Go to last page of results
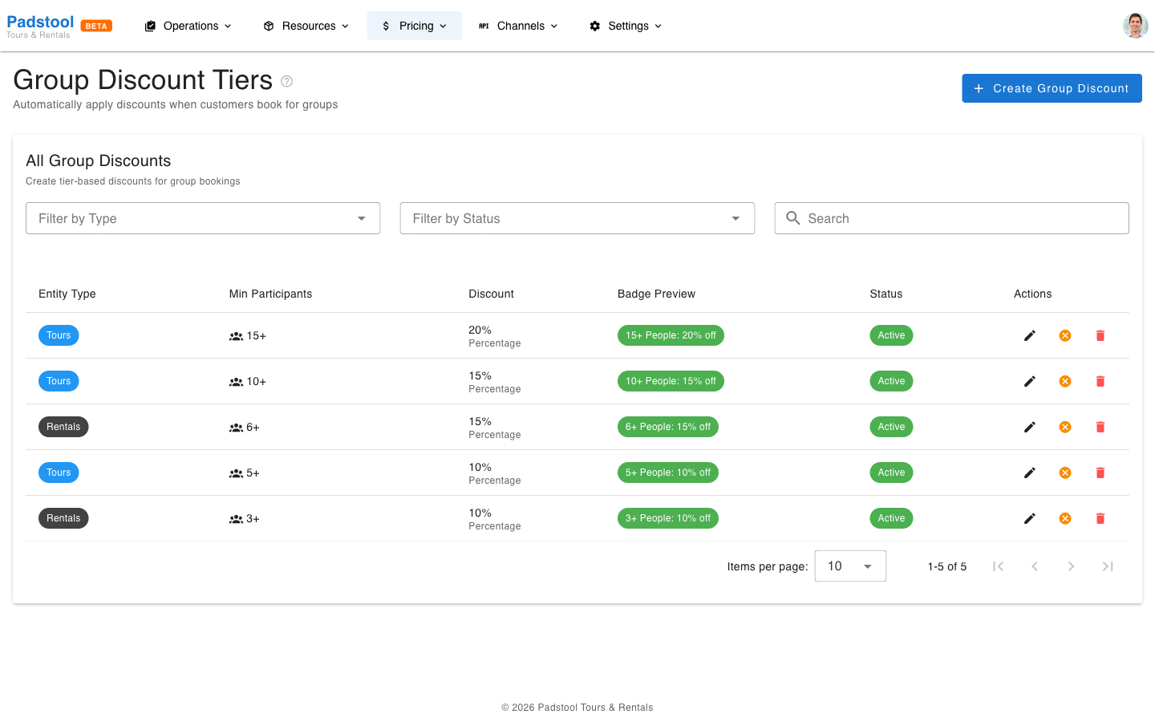Image resolution: width=1155 pixels, height=722 pixels. click(1108, 566)
